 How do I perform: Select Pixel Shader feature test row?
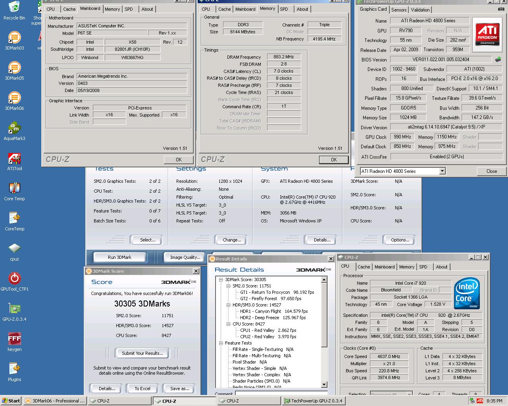click(250, 362)
